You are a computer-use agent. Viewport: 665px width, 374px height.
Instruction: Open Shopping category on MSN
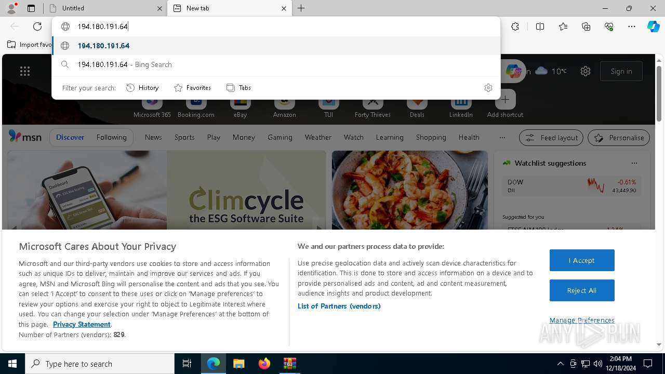(x=431, y=137)
